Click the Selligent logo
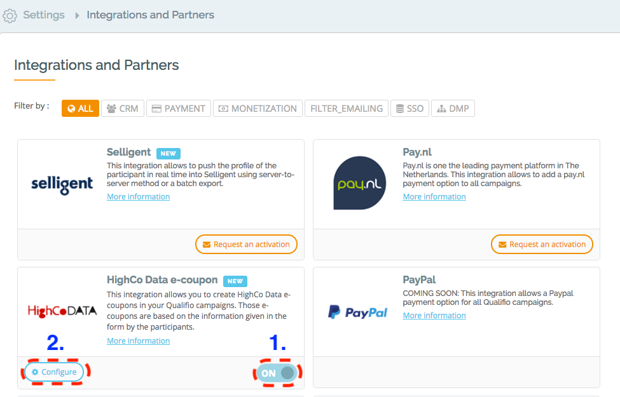The width and height of the screenshot is (620, 397). [62, 184]
